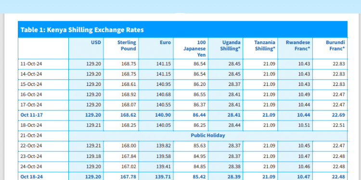Click the Japanese Yen value 86.37
The width and height of the screenshot is (361, 180).
pos(200,105)
